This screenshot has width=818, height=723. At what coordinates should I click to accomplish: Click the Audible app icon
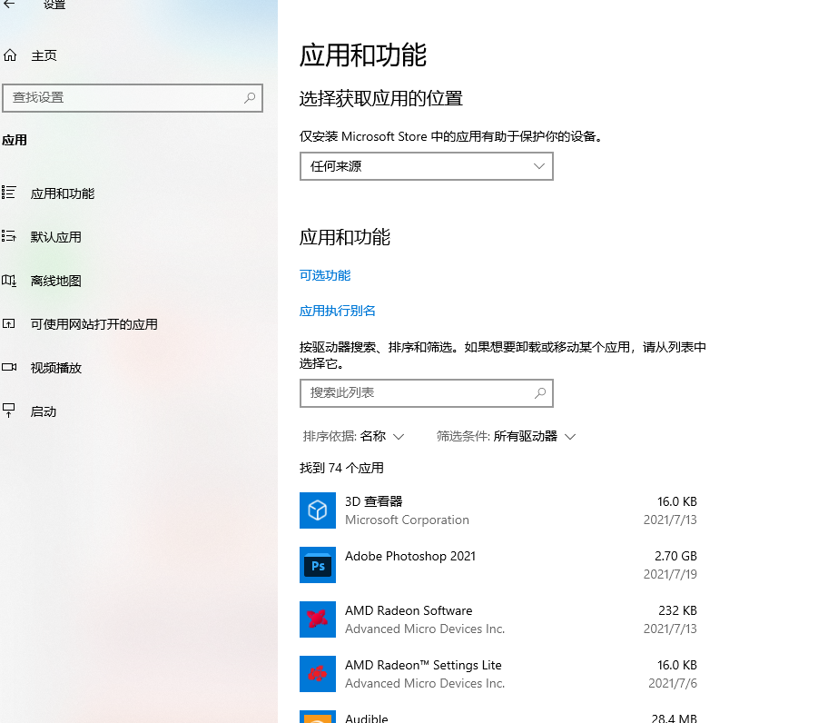coord(318,717)
